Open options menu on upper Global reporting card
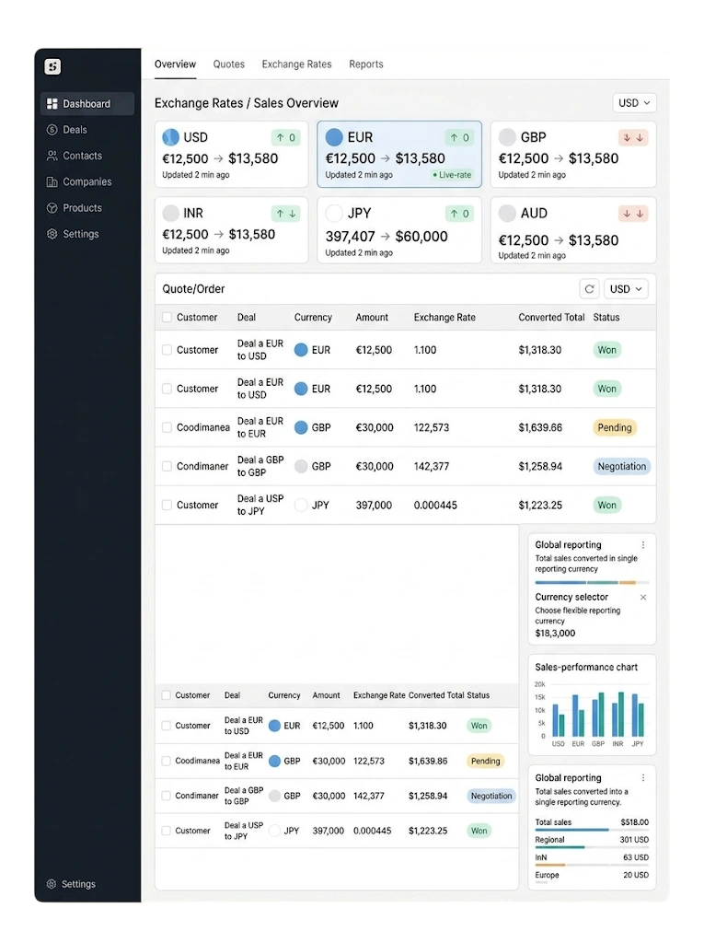This screenshot has width=704, height=943. (643, 545)
